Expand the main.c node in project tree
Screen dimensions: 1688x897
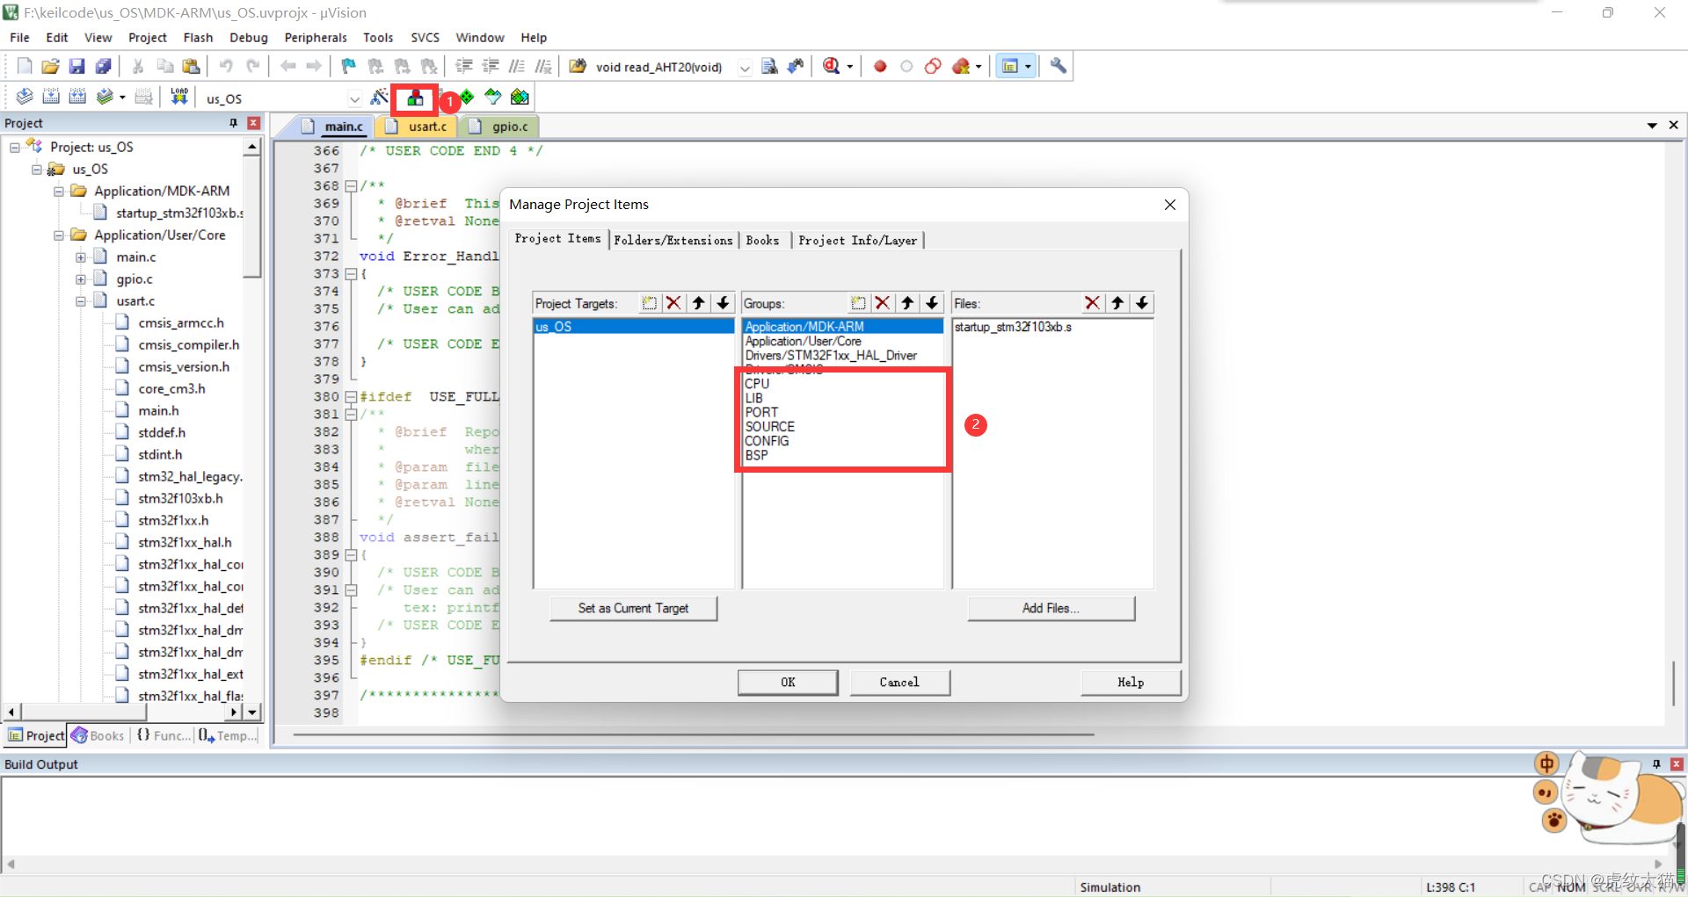pos(81,257)
